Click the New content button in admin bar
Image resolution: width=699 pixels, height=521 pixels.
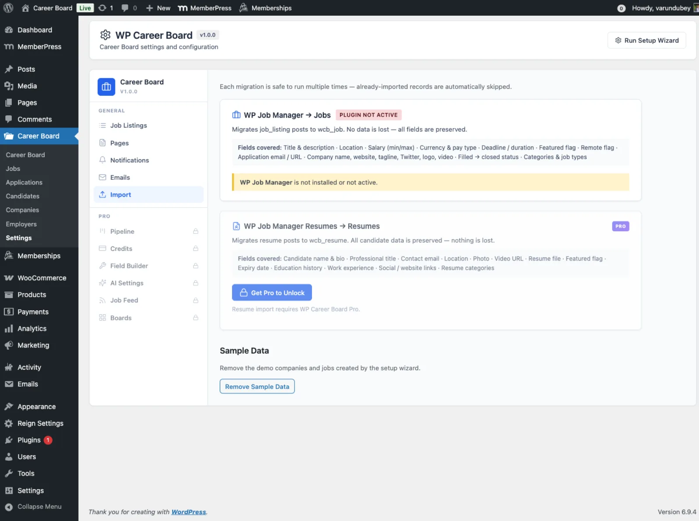[x=158, y=8]
